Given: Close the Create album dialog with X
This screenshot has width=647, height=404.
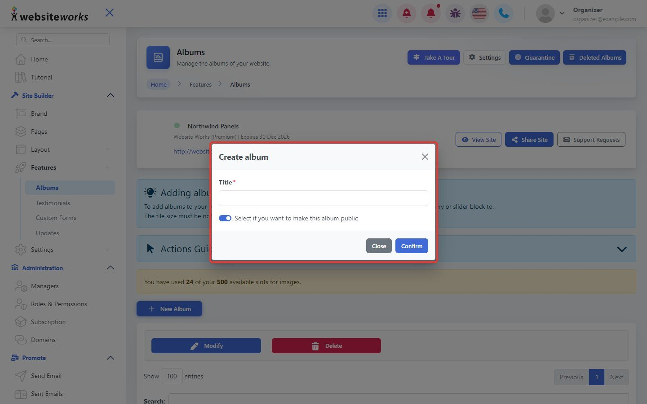Looking at the screenshot, I should coord(425,157).
